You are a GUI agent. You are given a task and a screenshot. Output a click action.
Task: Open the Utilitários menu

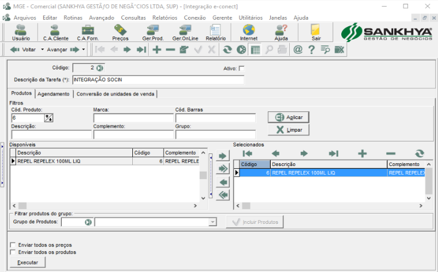pyautogui.click(x=250, y=17)
